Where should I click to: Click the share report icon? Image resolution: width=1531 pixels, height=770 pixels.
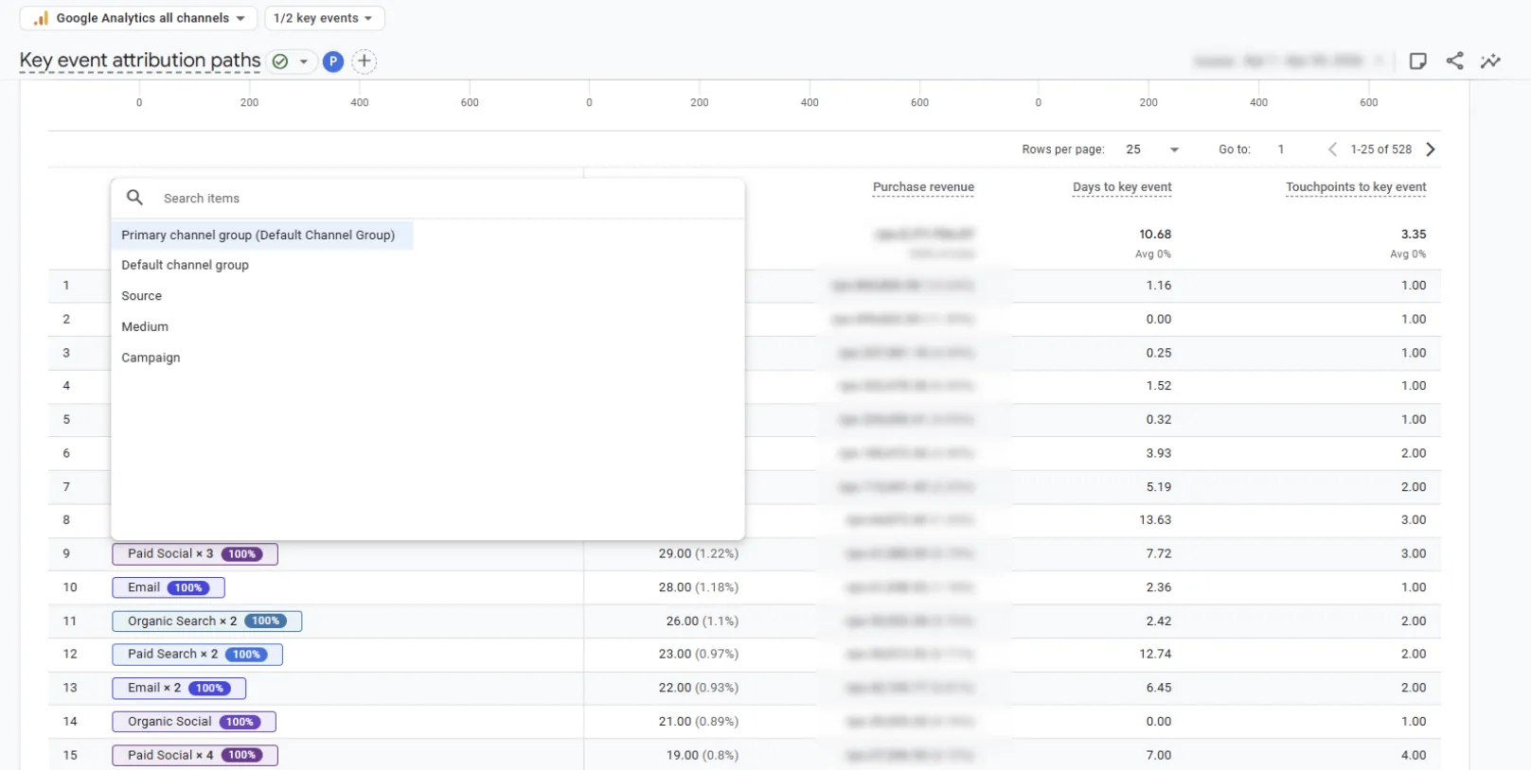point(1454,61)
